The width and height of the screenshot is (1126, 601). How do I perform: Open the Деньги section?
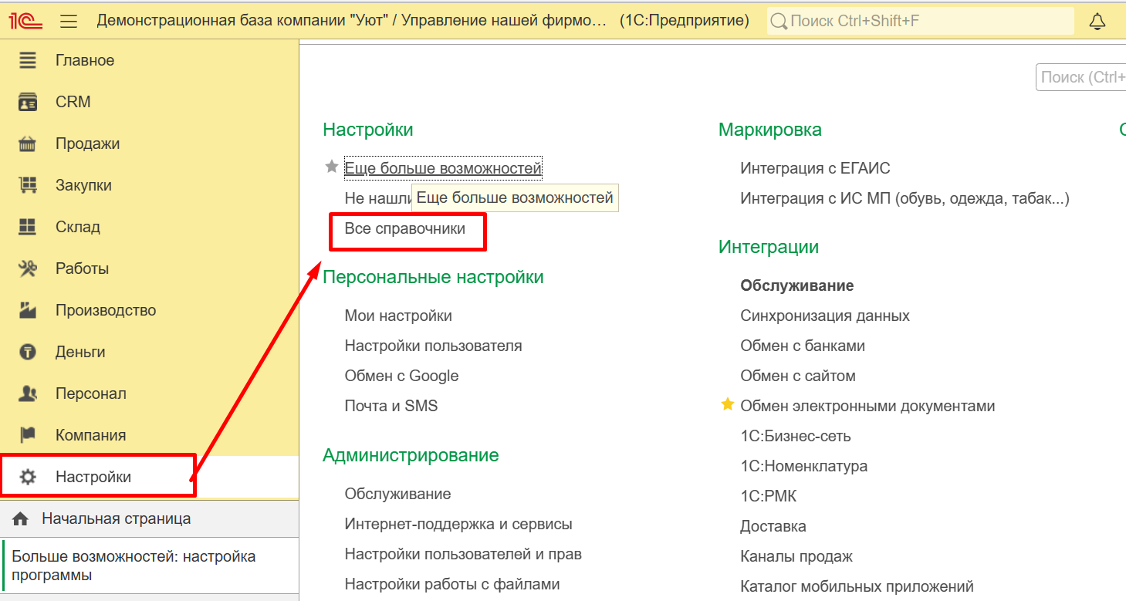[80, 352]
